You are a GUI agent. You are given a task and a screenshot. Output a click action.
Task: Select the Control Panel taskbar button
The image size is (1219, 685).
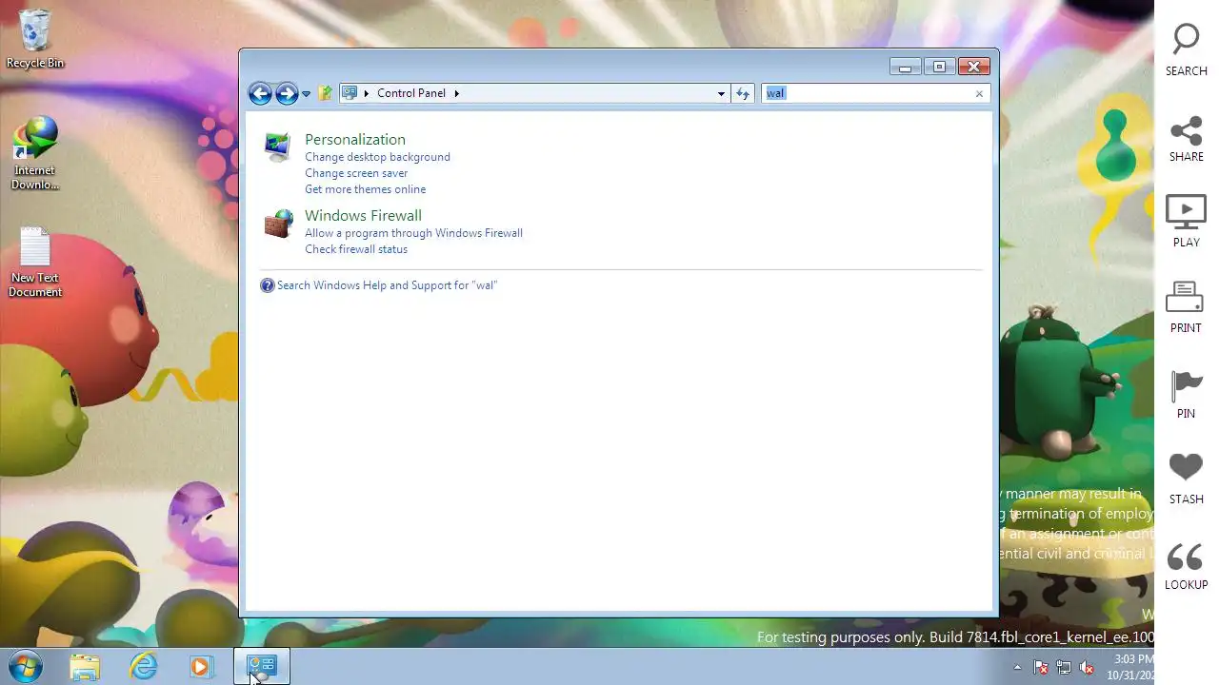(x=261, y=667)
